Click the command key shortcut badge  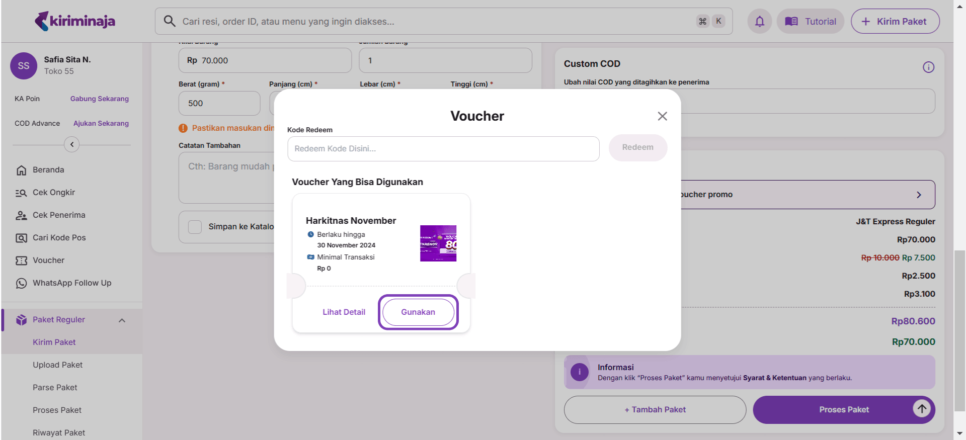click(702, 21)
